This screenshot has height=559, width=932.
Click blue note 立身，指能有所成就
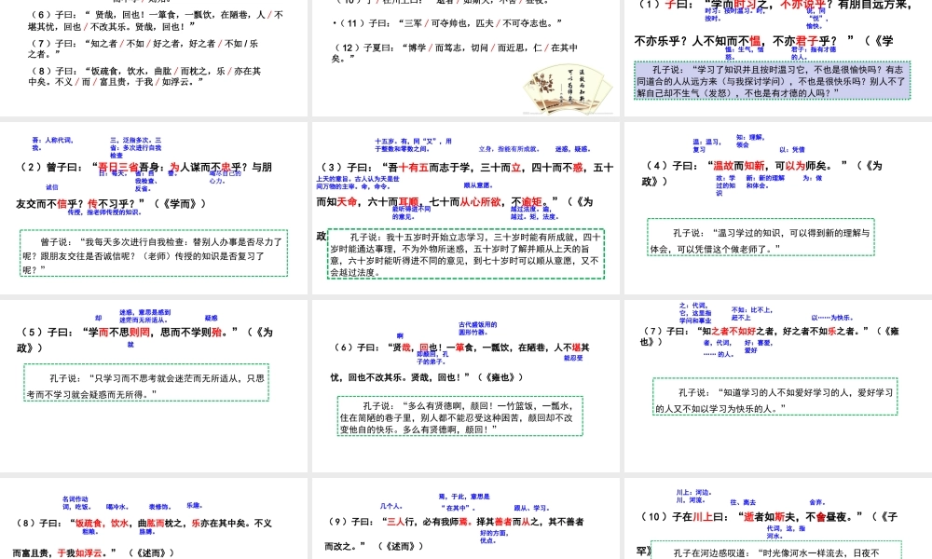coord(508,149)
